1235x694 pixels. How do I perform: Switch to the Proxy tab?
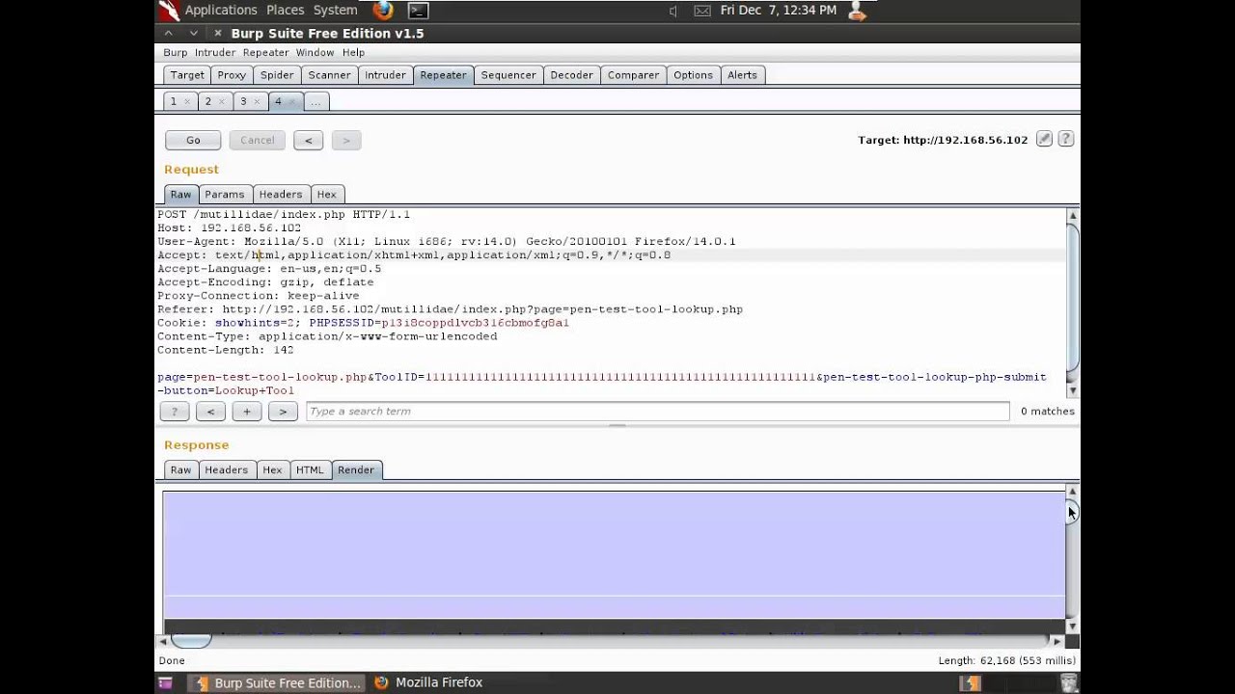click(x=232, y=75)
